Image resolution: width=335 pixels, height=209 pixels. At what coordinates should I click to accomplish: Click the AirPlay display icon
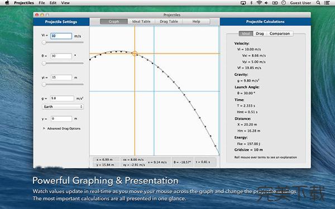coord(243,3)
